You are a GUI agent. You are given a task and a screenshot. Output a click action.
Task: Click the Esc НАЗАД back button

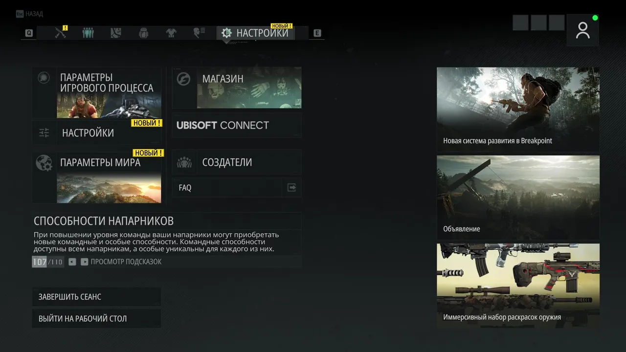pyautogui.click(x=29, y=14)
